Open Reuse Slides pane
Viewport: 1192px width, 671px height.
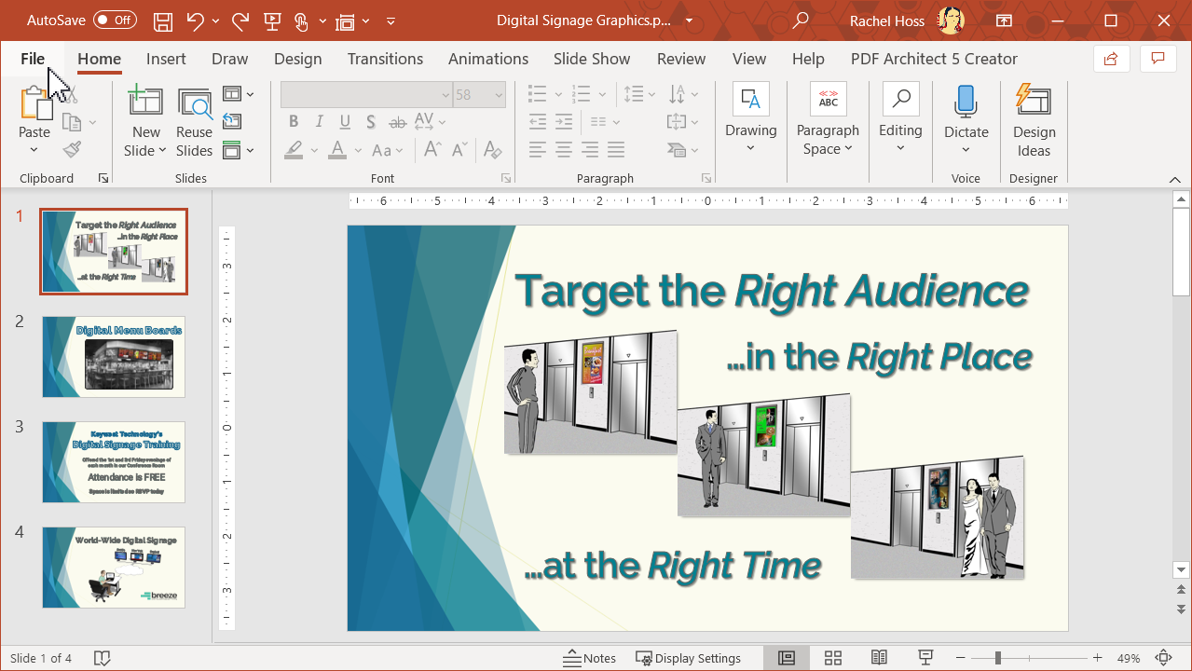click(194, 121)
